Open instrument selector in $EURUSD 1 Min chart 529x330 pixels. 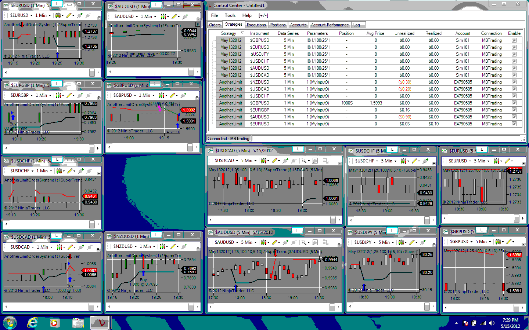[21, 15]
